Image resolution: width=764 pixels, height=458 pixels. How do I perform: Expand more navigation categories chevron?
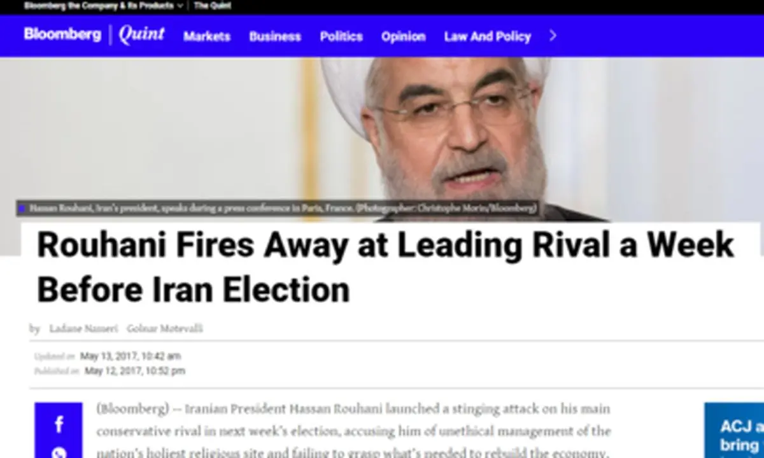click(x=553, y=36)
